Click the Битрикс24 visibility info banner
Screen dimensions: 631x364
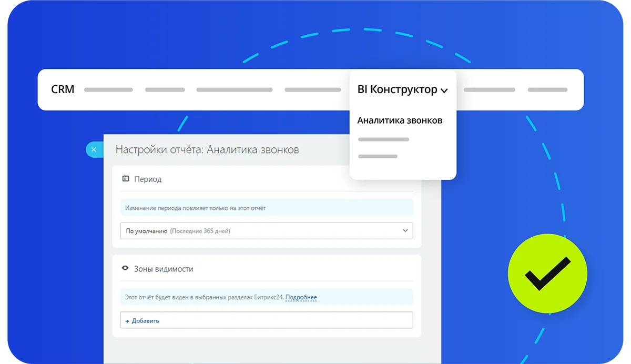pyautogui.click(x=267, y=297)
